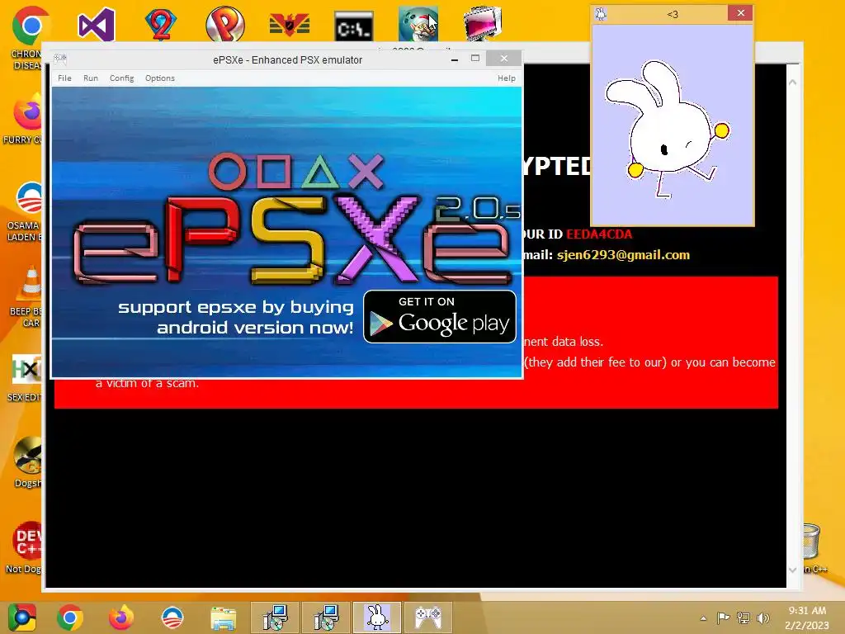Open the pink monitor desktop icon
845x634 pixels.
tap(482, 24)
